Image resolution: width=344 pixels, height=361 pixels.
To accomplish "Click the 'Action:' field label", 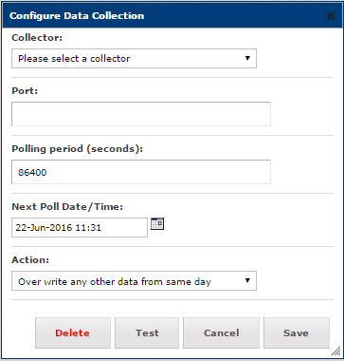I will (30, 260).
